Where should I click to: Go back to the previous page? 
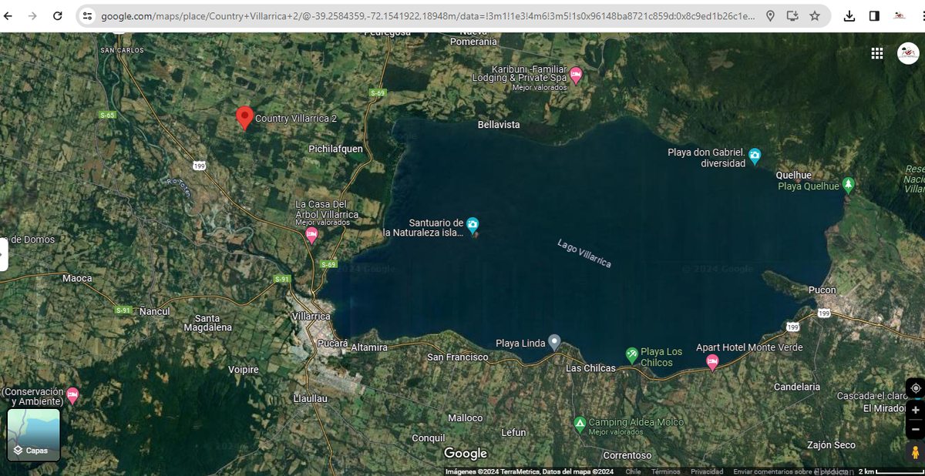(9, 15)
